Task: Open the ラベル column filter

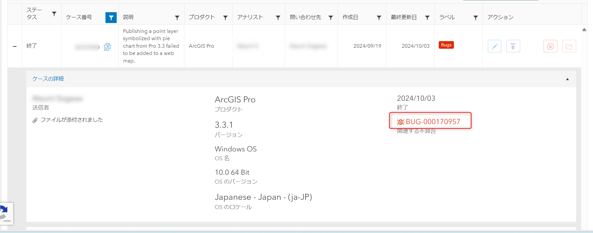Action: click(476, 17)
